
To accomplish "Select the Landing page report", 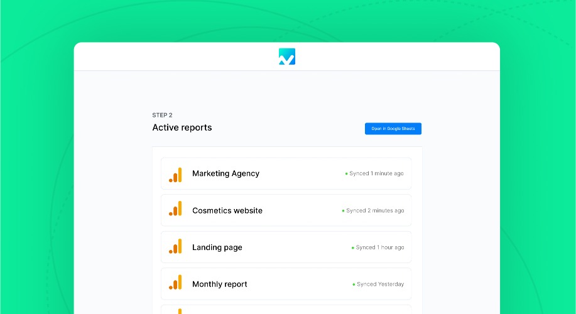I will [286, 247].
